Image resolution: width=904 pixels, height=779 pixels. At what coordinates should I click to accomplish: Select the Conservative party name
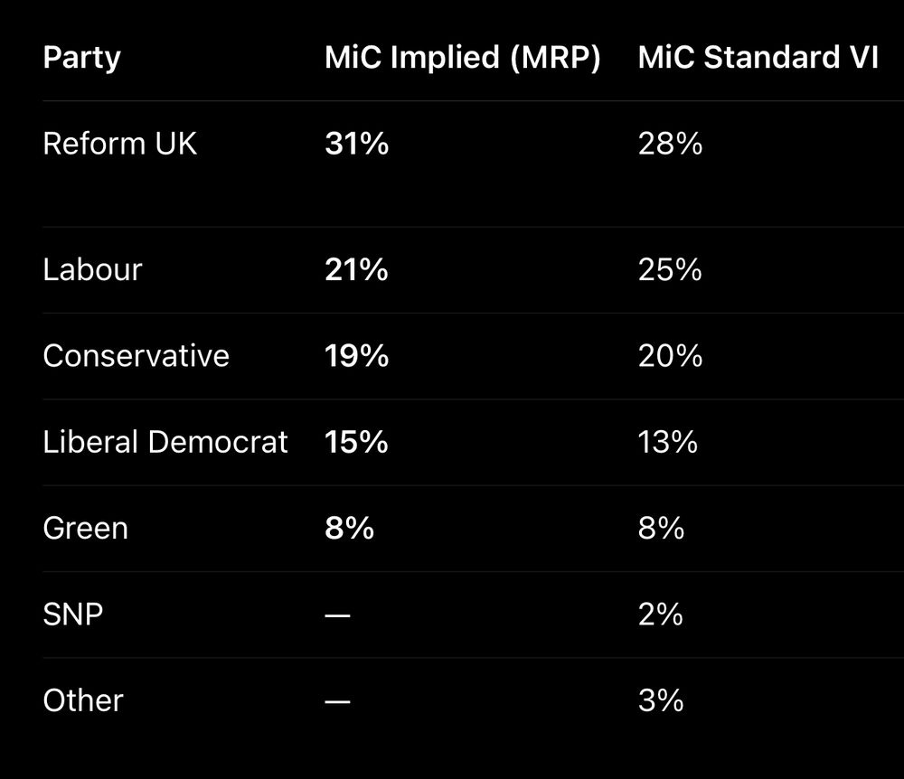pos(136,355)
